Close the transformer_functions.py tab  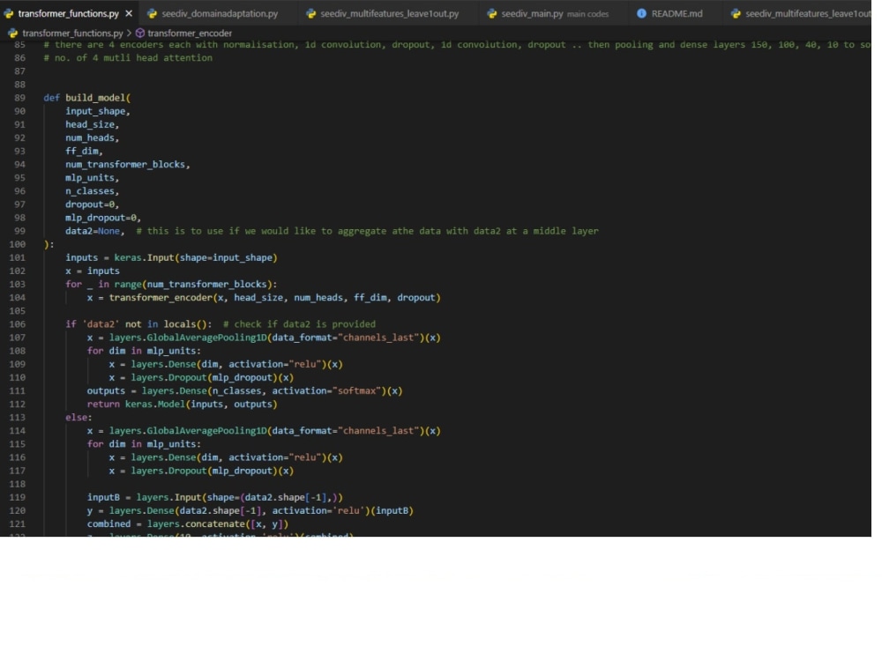coord(129,13)
